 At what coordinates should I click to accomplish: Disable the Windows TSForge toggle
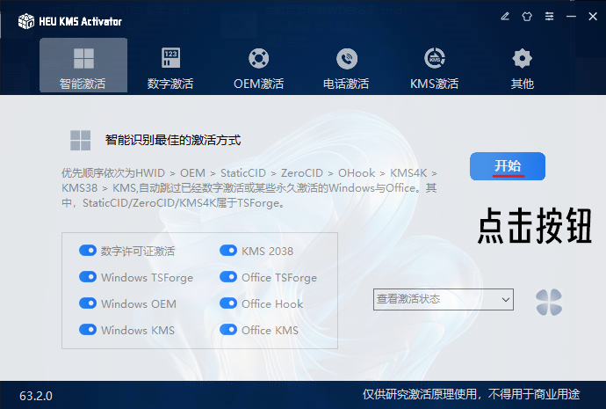tap(88, 277)
